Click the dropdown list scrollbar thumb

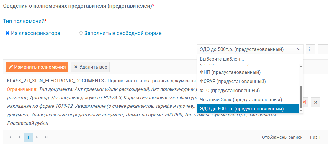click(x=301, y=97)
